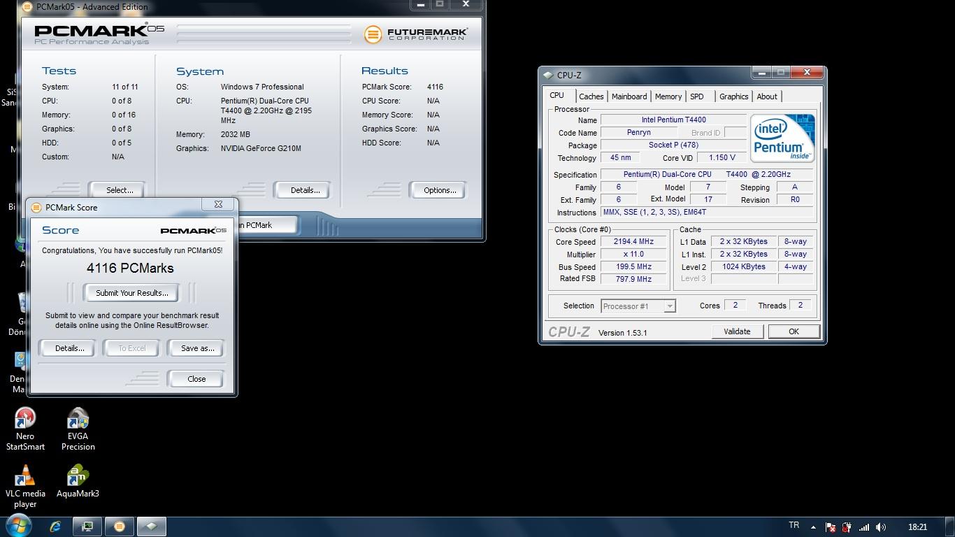Click the Action Center flag tray icon
Image resolution: width=955 pixels, height=537 pixels.
pyautogui.click(x=830, y=527)
